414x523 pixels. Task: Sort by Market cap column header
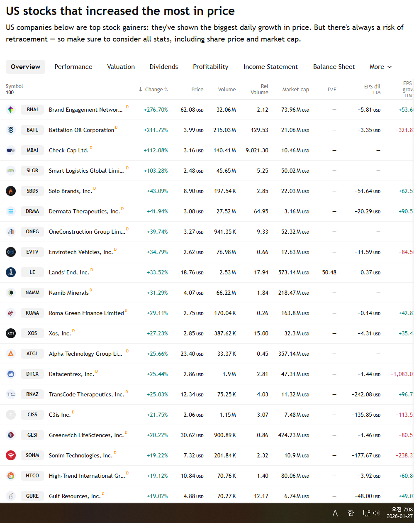[296, 89]
